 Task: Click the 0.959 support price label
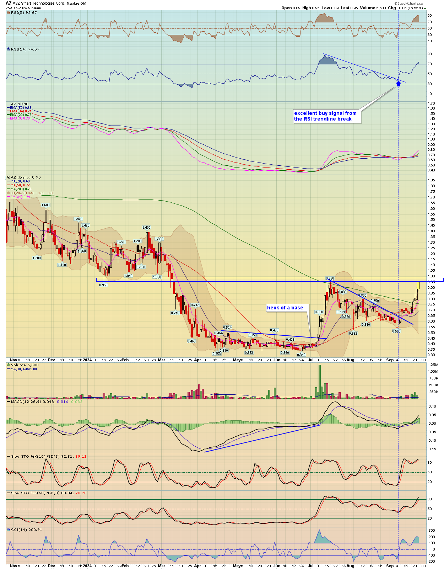[103, 285]
